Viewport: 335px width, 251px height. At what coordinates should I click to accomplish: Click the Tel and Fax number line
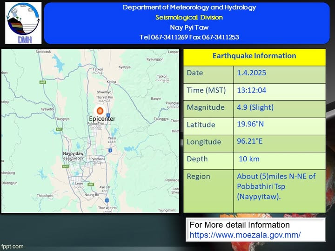[x=189, y=37]
